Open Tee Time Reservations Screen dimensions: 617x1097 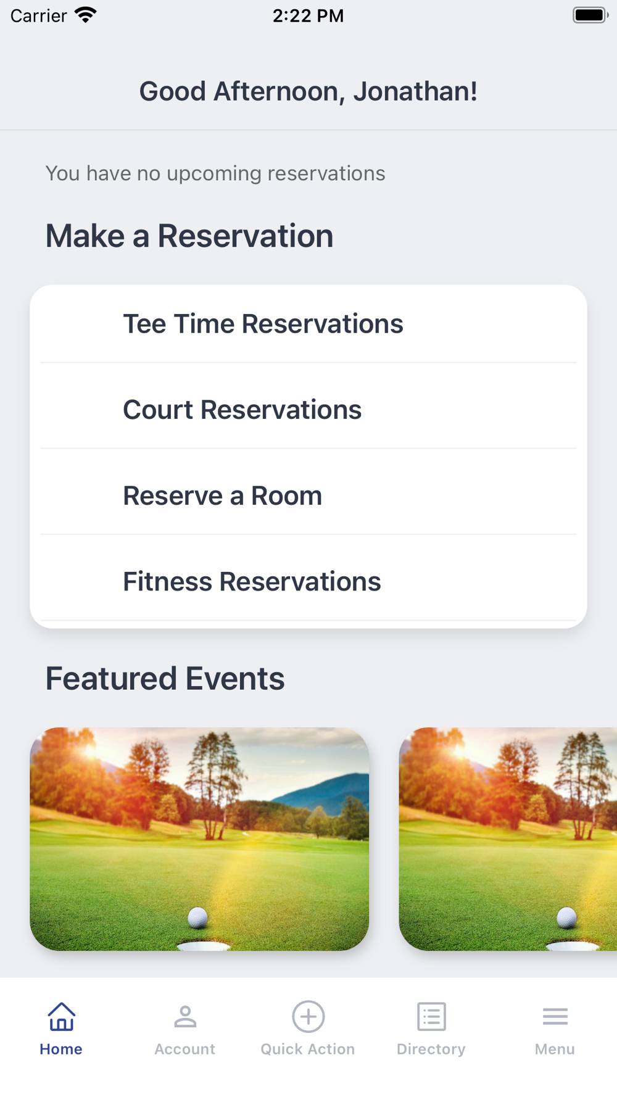pyautogui.click(x=263, y=324)
